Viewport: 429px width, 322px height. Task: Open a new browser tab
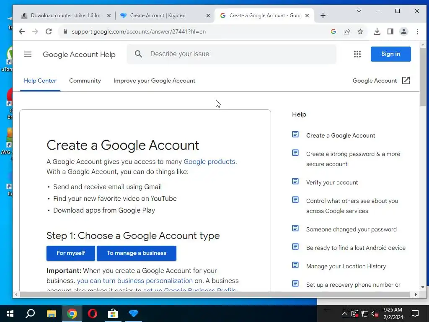pyautogui.click(x=323, y=16)
